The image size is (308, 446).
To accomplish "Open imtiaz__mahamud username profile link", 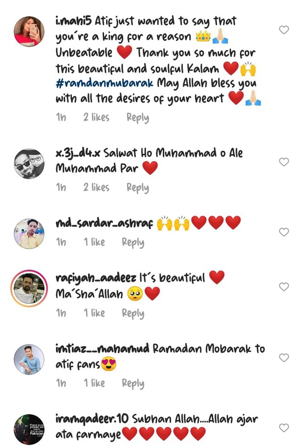I will (x=103, y=349).
